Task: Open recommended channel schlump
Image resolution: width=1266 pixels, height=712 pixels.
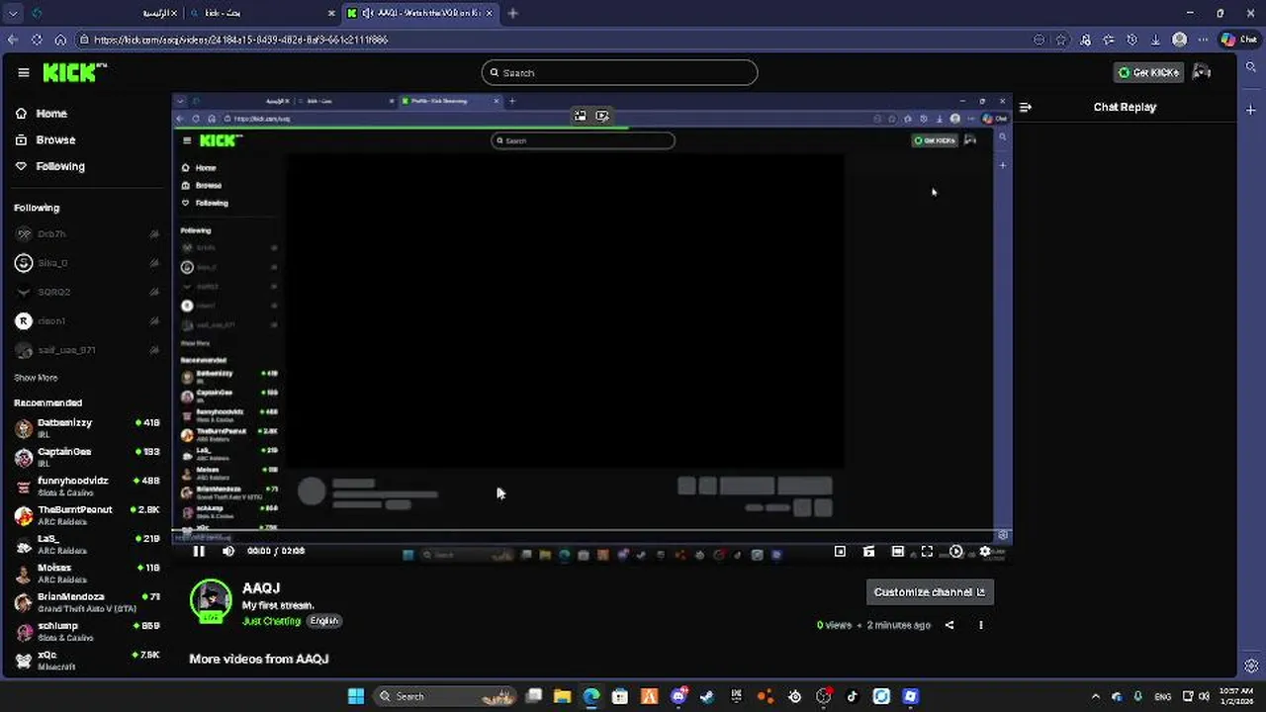Action: click(87, 631)
